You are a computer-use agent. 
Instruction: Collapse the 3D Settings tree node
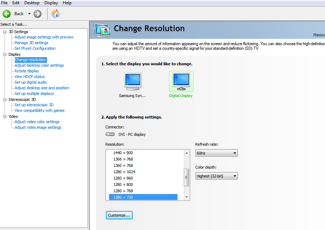pyautogui.click(x=5, y=32)
